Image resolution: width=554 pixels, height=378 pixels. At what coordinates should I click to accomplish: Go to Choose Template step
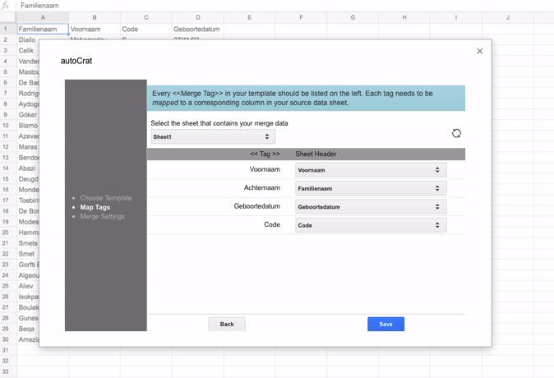tap(106, 198)
